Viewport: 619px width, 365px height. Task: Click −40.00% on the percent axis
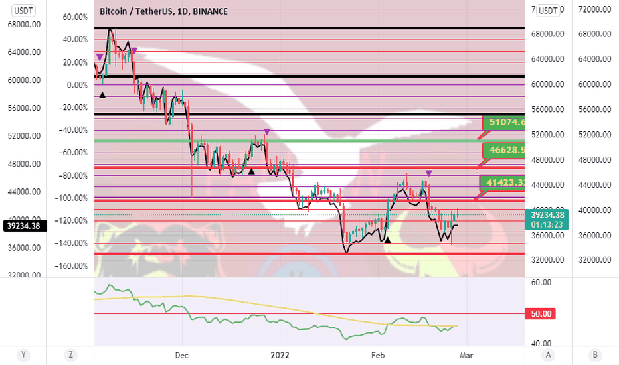coord(73,130)
